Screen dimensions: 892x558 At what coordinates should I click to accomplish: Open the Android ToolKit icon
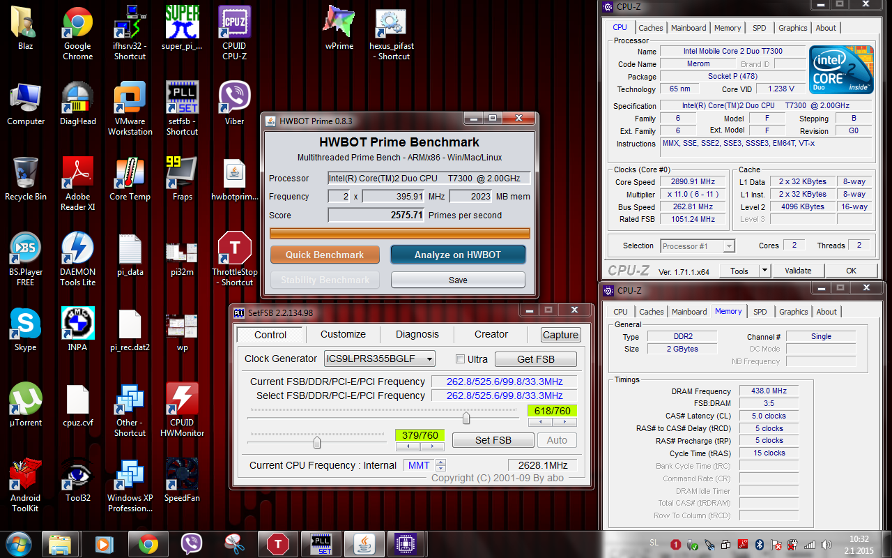coord(25,485)
